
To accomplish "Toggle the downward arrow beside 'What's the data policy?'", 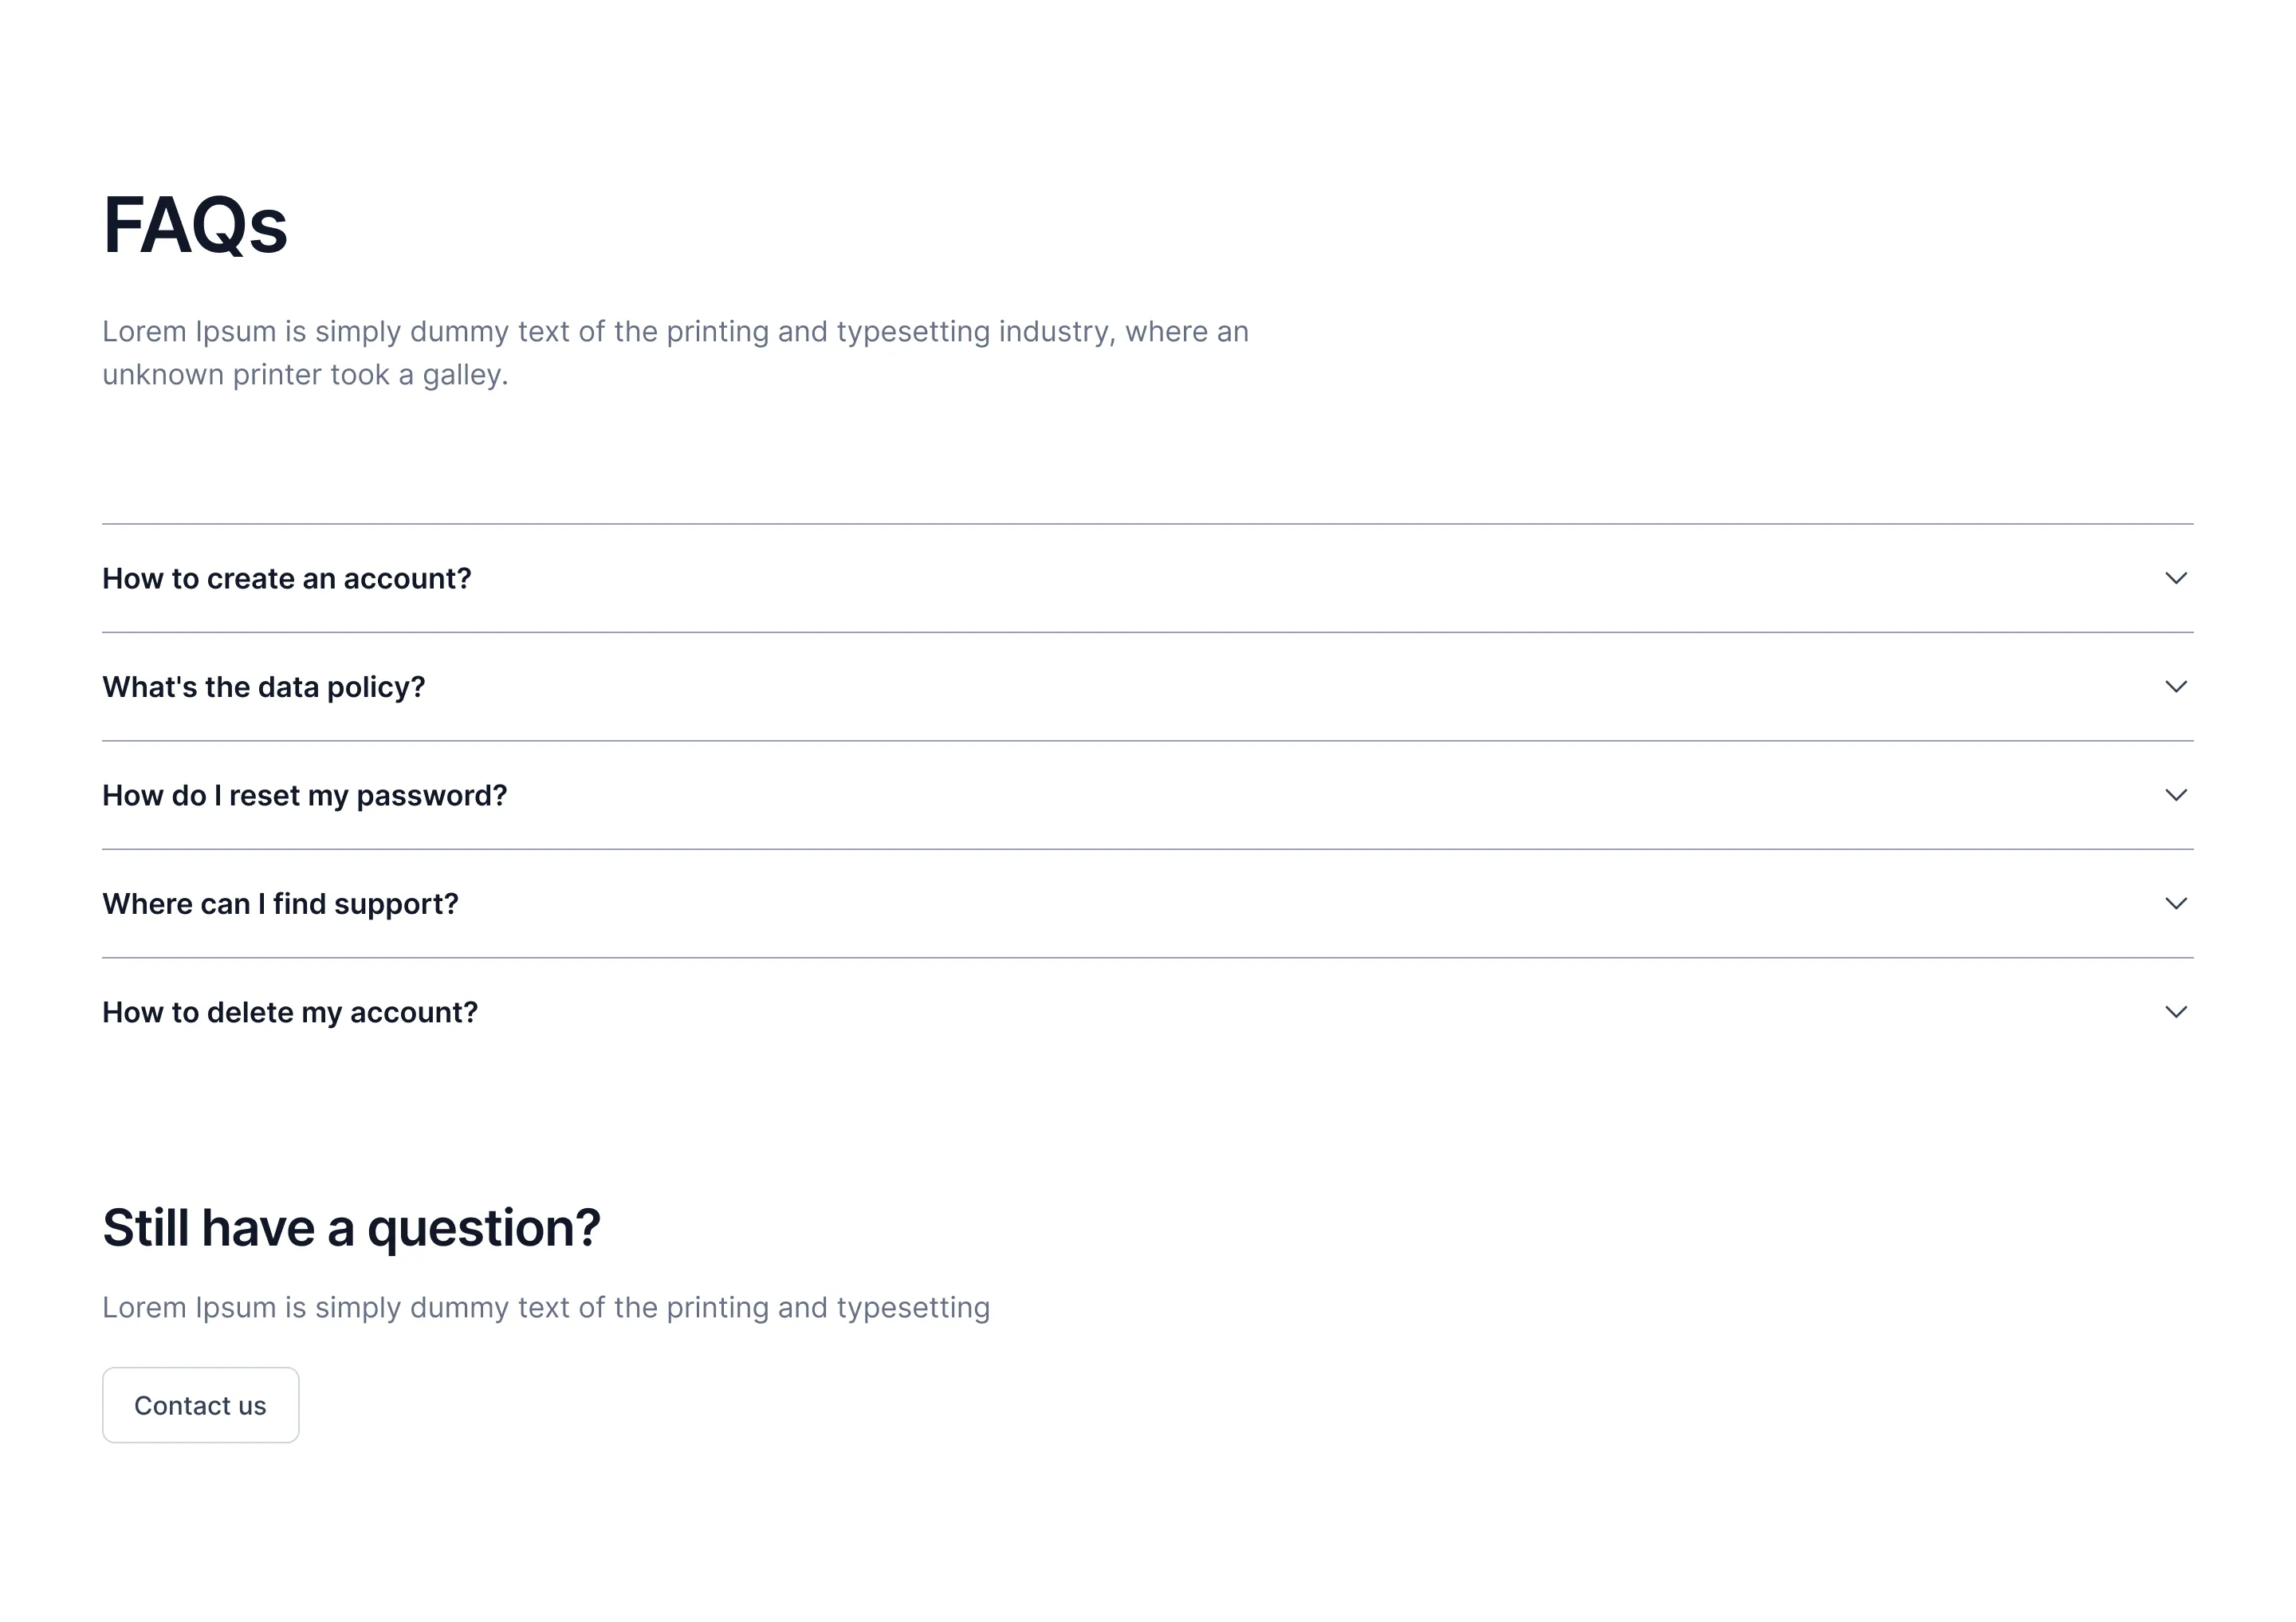I will 2176,687.
